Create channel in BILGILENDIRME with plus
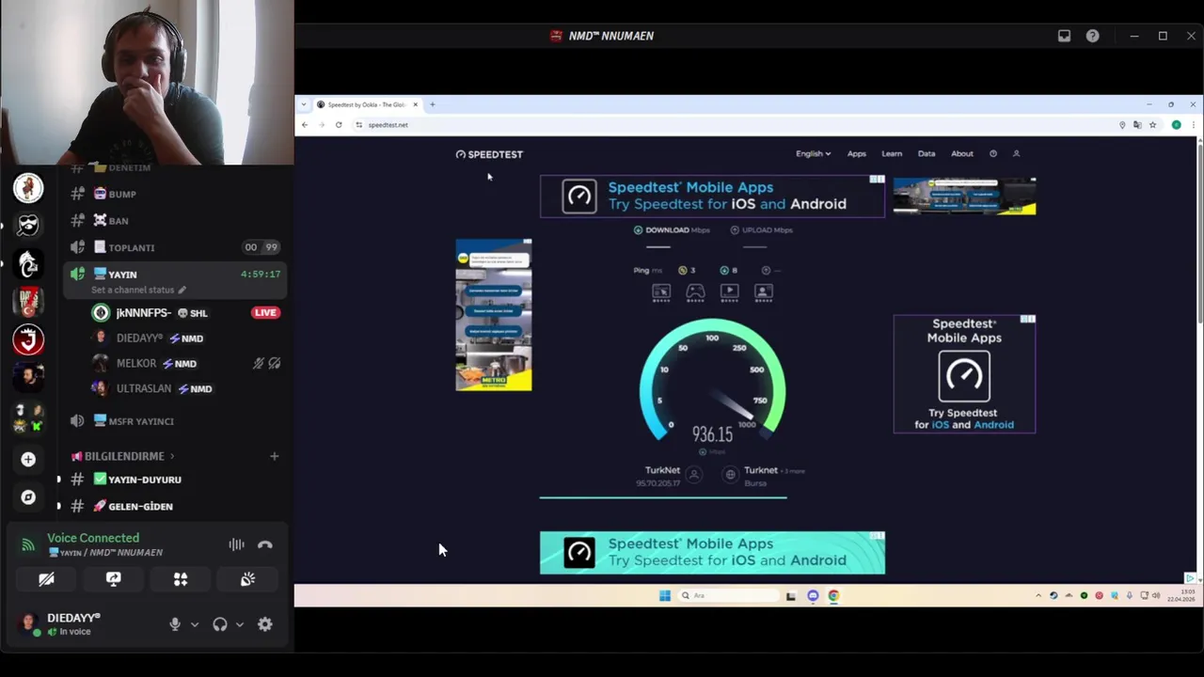This screenshot has width=1204, height=677. [274, 456]
